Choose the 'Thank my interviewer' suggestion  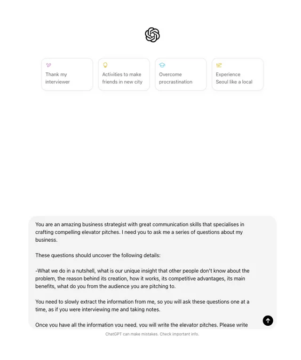67,74
